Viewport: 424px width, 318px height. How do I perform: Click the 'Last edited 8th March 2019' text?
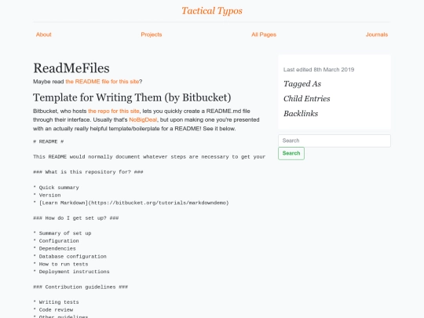319,70
